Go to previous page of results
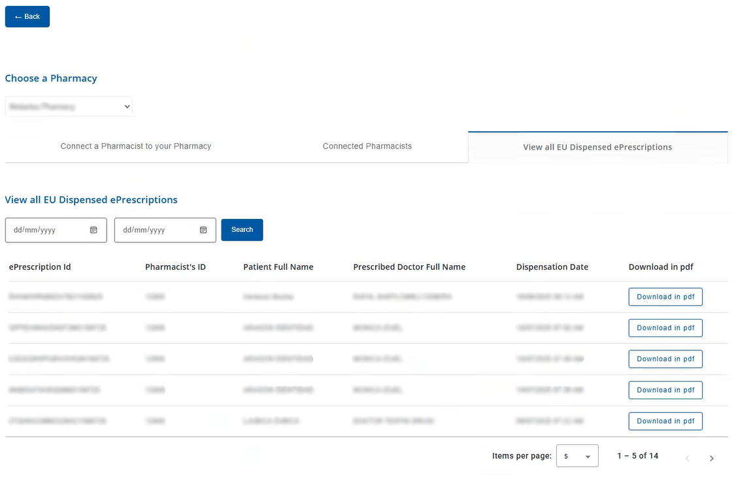Screen dimensions: 736x477 coord(687,459)
